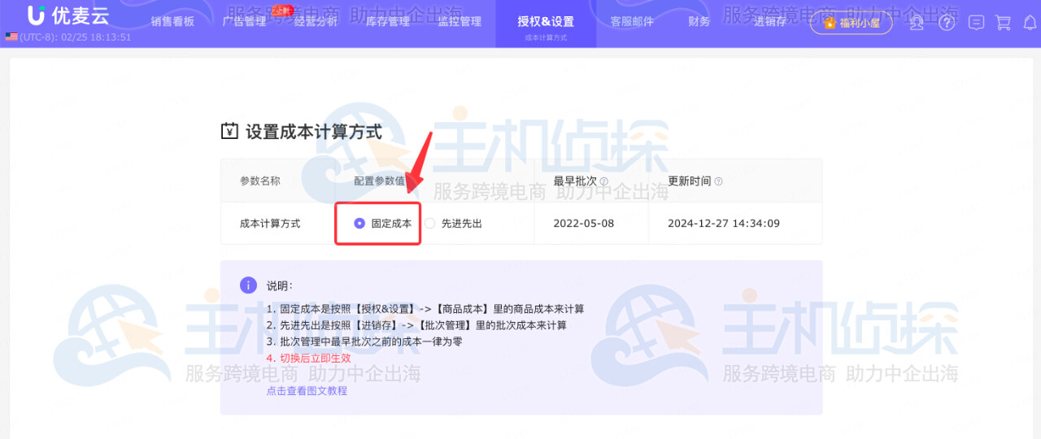
Task: Click the 最早批次 column header
Action: 575,181
